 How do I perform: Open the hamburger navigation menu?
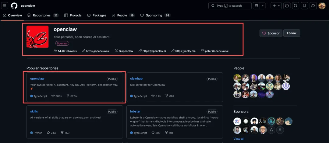5,6
